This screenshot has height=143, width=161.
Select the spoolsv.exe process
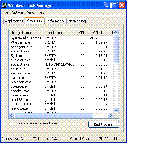coord(61,91)
